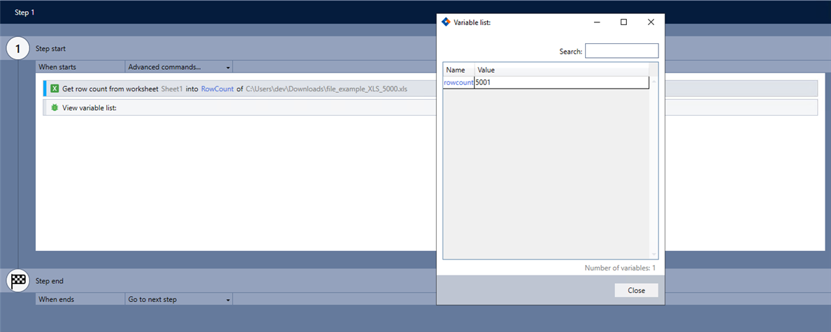Screen dimensions: 831x332
Task: Select the 5001 value cell
Action: [x=561, y=82]
